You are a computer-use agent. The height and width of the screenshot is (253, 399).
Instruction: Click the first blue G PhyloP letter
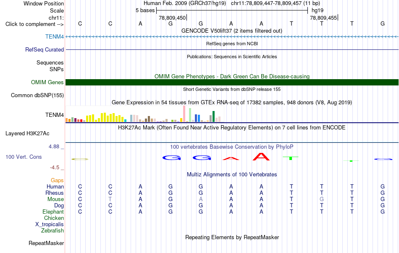(171, 158)
